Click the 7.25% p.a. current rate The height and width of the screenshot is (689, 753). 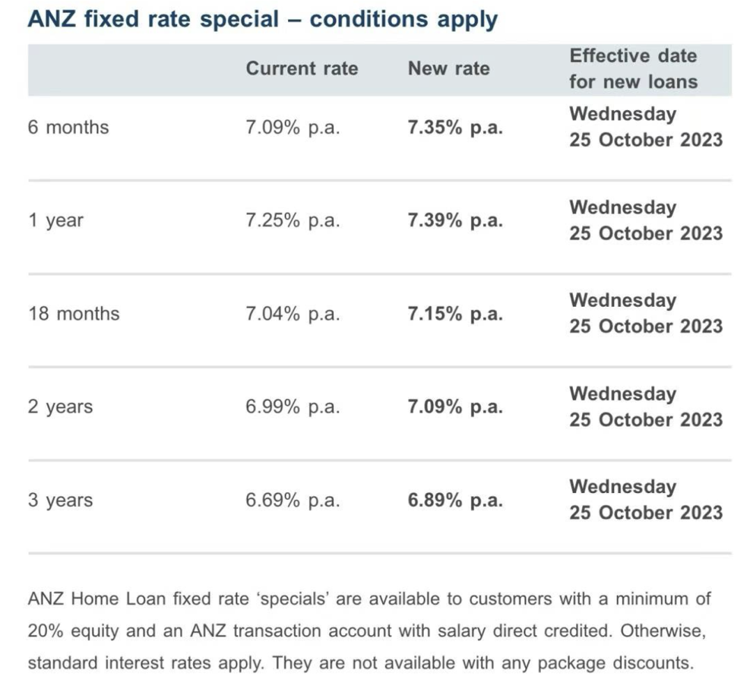click(292, 220)
